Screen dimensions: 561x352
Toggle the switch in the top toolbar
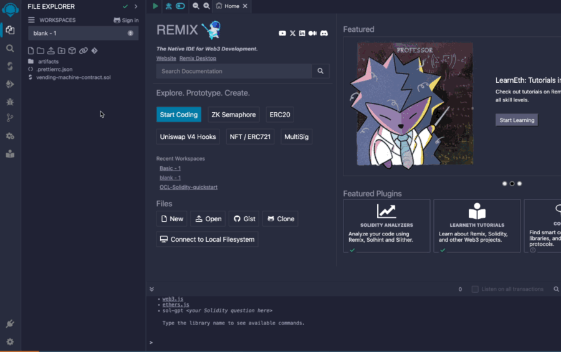tap(180, 6)
